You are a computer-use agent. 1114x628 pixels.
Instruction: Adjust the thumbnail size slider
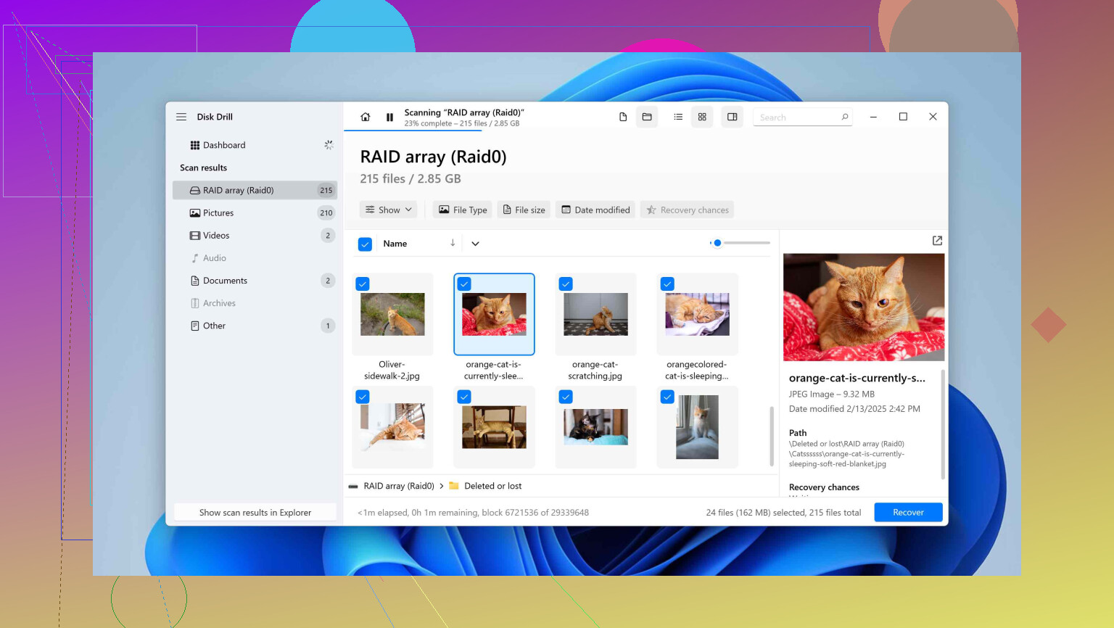[717, 243]
